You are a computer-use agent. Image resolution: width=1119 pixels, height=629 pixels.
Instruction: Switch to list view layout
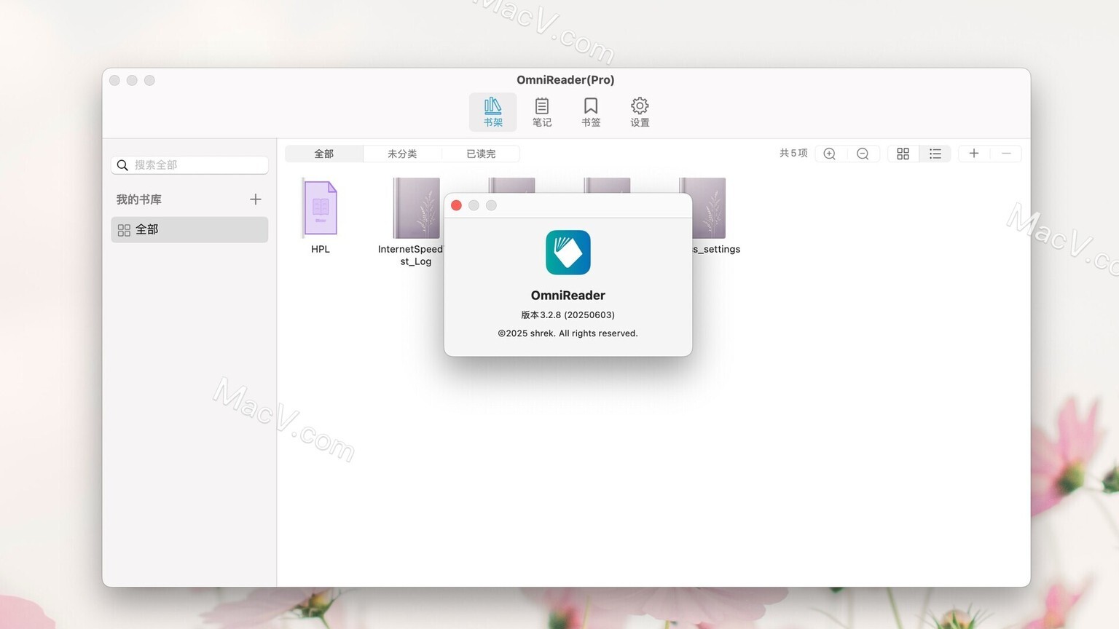pyautogui.click(x=935, y=154)
